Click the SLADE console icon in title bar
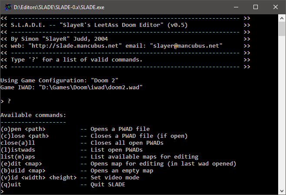Screen dimensions: 286x195 (7, 7)
